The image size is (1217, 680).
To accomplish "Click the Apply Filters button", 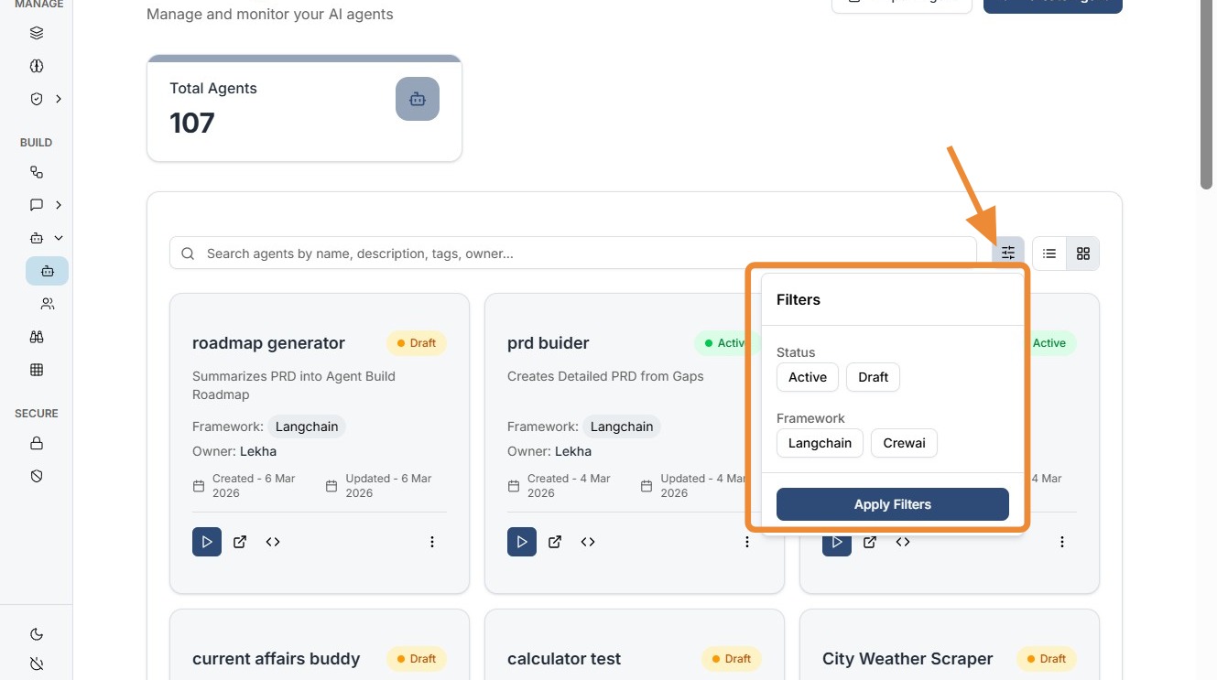I will (x=892, y=504).
